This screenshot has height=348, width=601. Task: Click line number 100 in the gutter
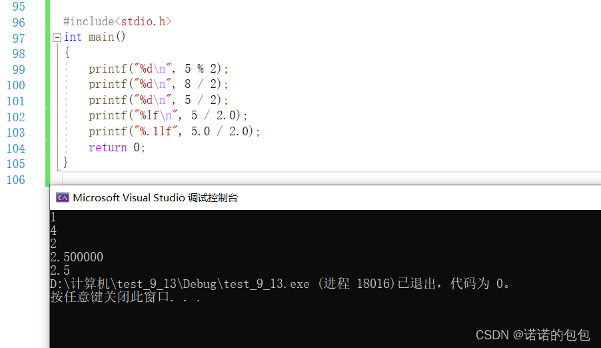[16, 85]
